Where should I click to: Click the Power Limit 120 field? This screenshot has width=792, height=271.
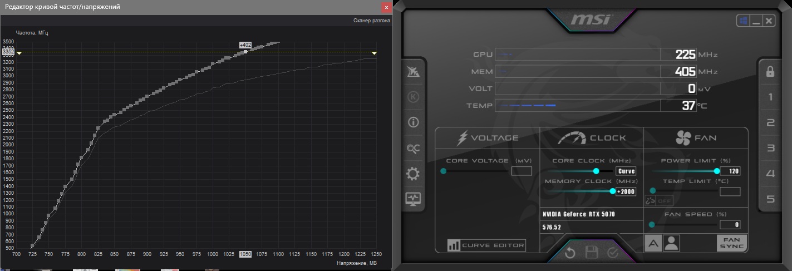(x=730, y=171)
